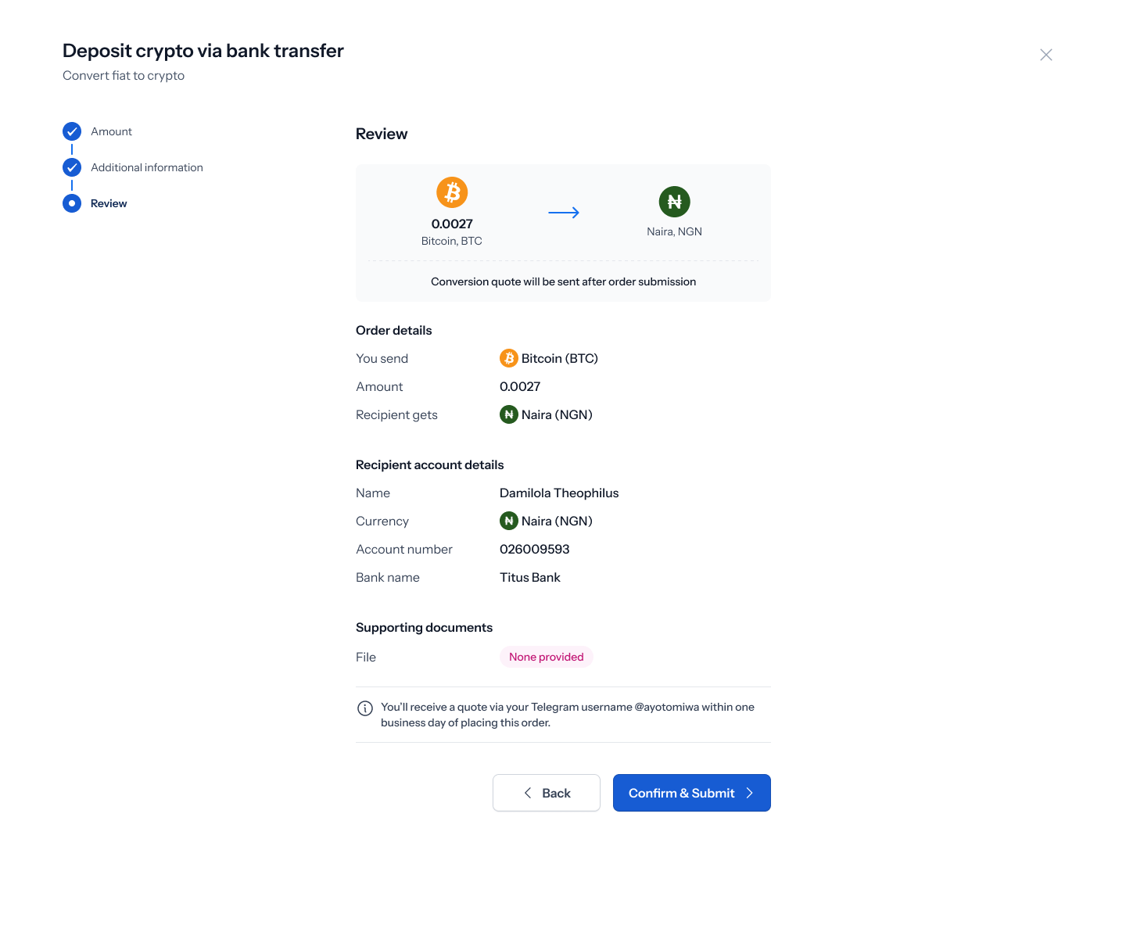Click the conversion quote notice text
Screen dimensions: 1126x932
[564, 281]
